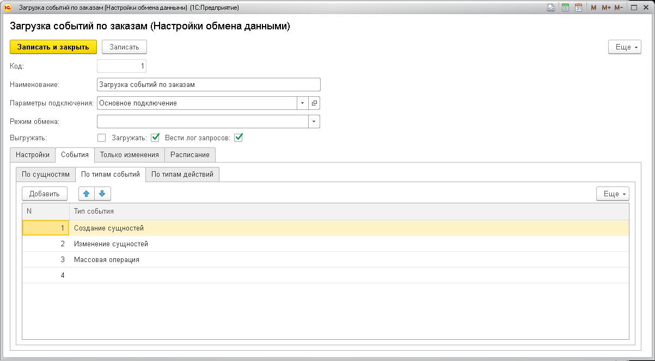Open the top Еще menu
655x361 pixels.
[624, 47]
